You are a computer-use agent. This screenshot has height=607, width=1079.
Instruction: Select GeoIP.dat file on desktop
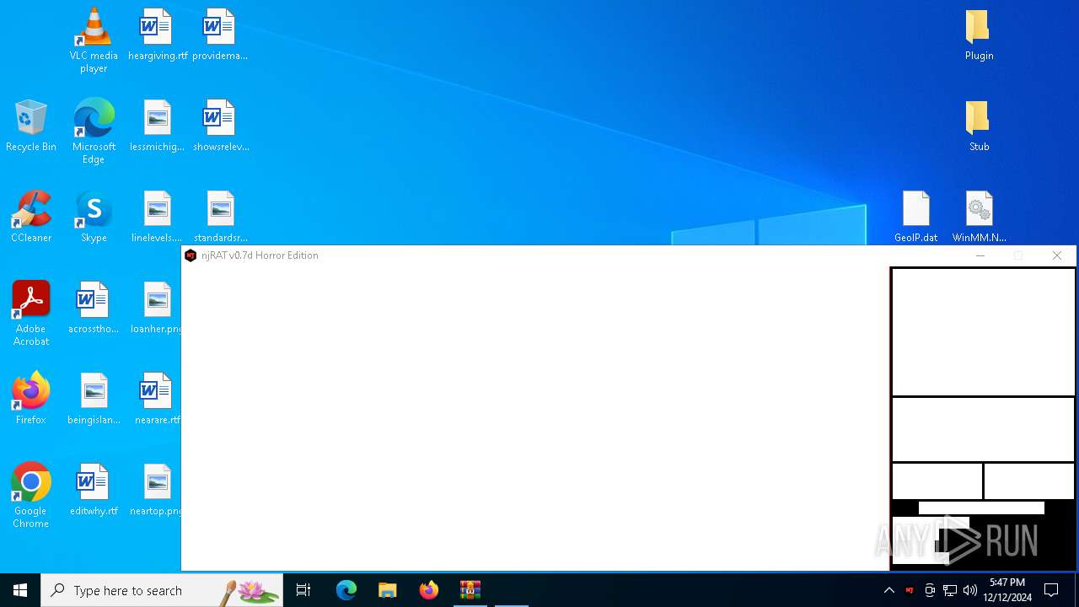click(916, 217)
